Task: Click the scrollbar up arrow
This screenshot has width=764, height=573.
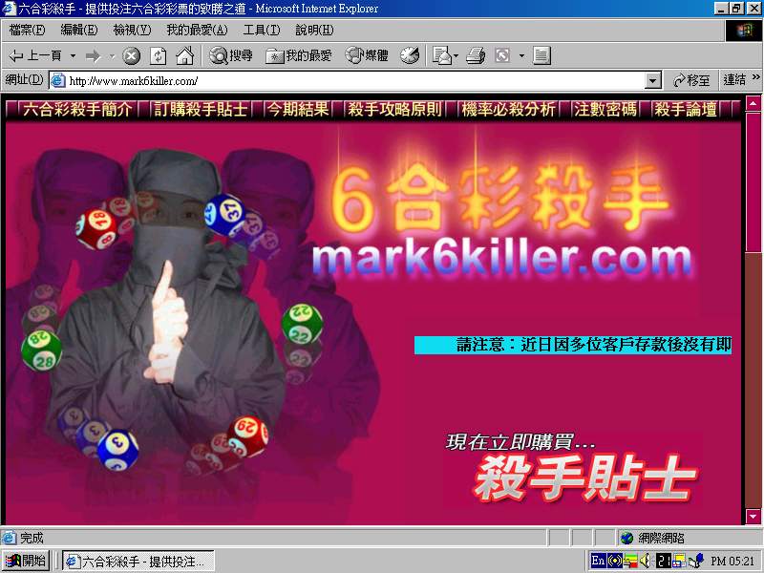Action: pyautogui.click(x=753, y=103)
